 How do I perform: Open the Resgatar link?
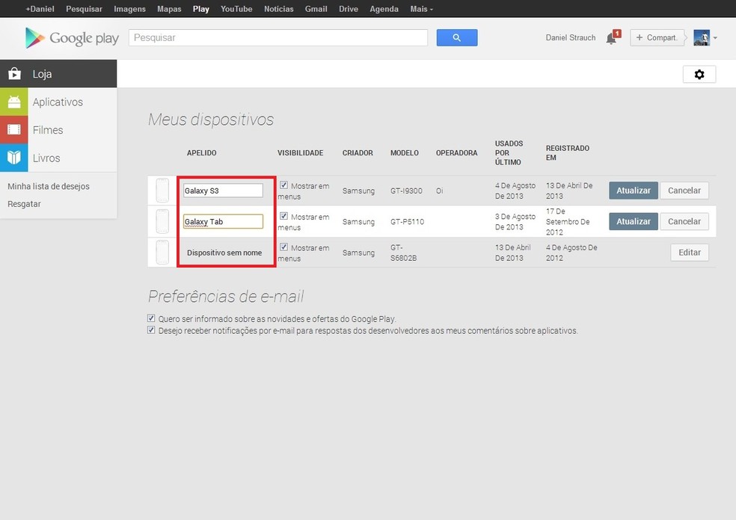[x=24, y=204]
